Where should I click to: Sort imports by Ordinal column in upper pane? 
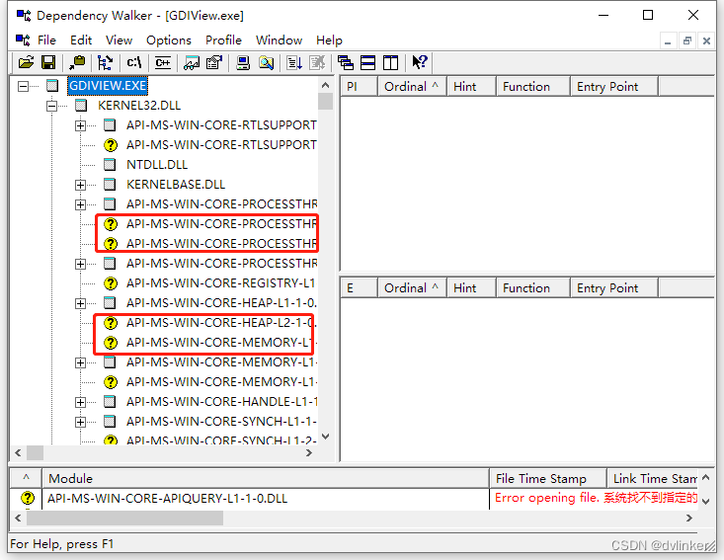click(x=412, y=87)
